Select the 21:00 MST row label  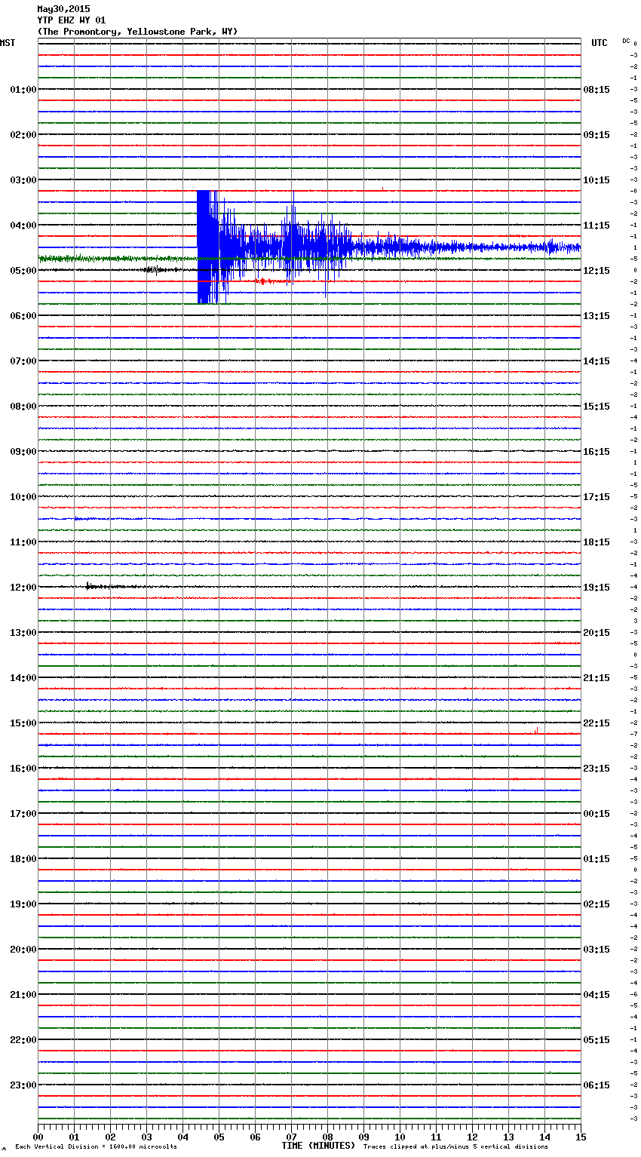coord(23,995)
